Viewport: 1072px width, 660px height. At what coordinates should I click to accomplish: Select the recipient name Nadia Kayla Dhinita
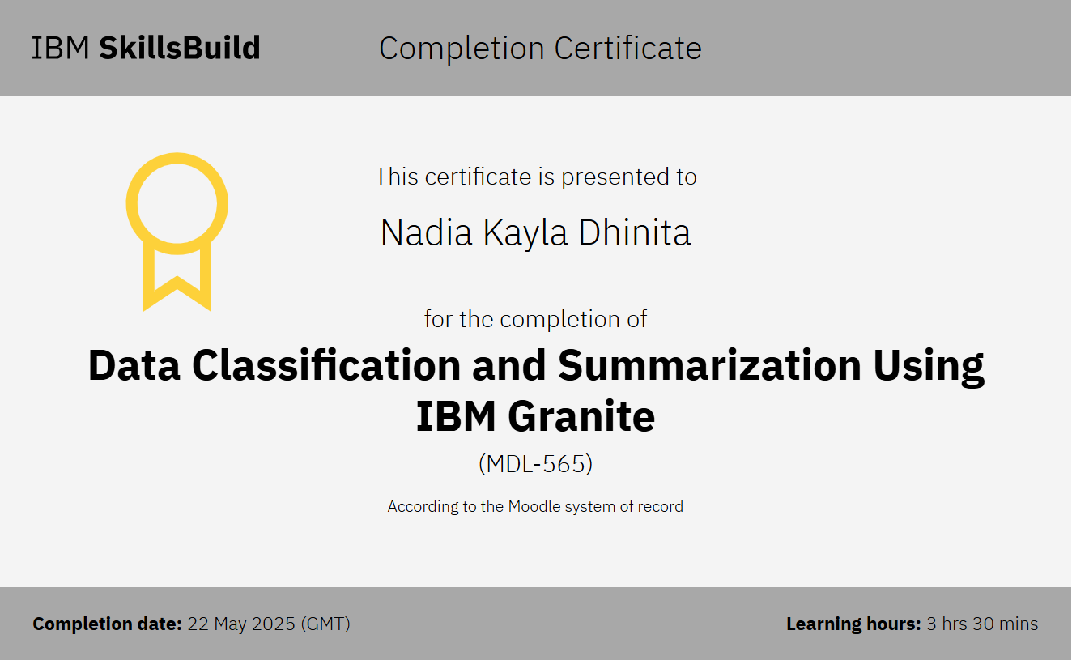[x=535, y=233]
